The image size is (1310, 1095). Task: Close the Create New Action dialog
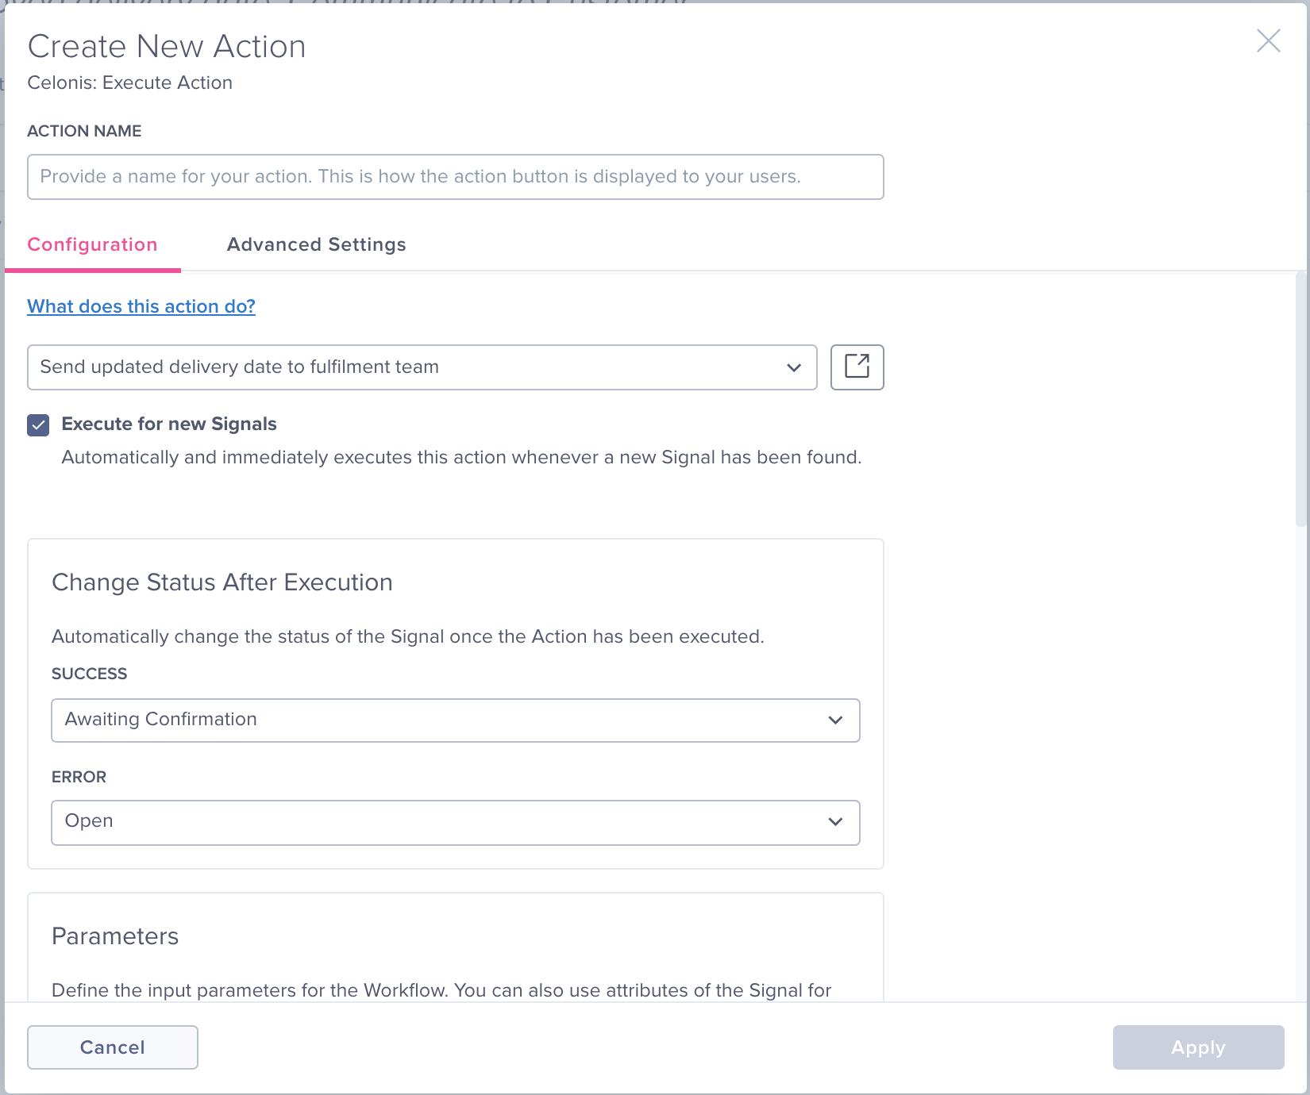[1268, 40]
